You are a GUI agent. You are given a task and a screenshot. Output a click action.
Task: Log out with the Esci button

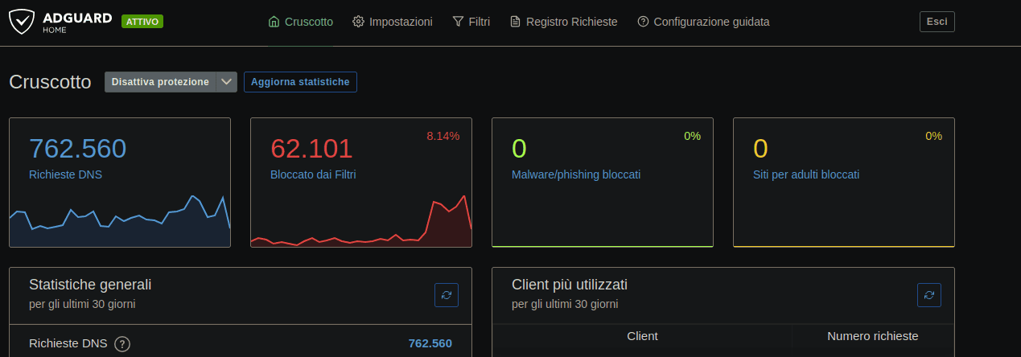click(937, 22)
